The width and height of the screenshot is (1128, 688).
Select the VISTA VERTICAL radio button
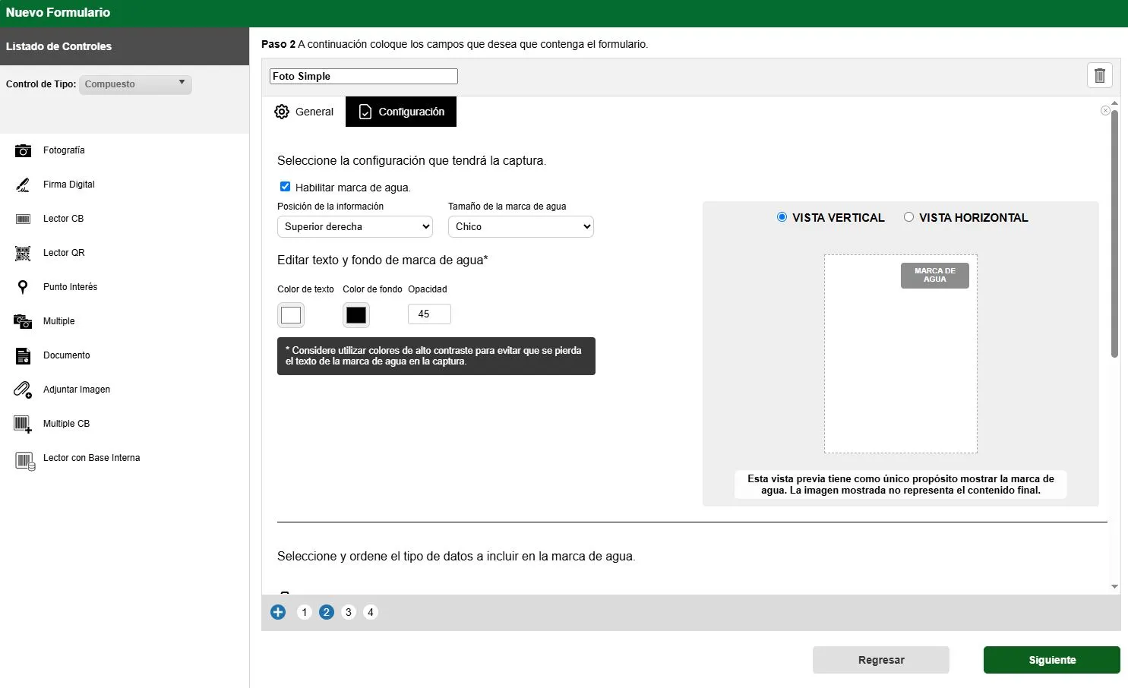[782, 217]
